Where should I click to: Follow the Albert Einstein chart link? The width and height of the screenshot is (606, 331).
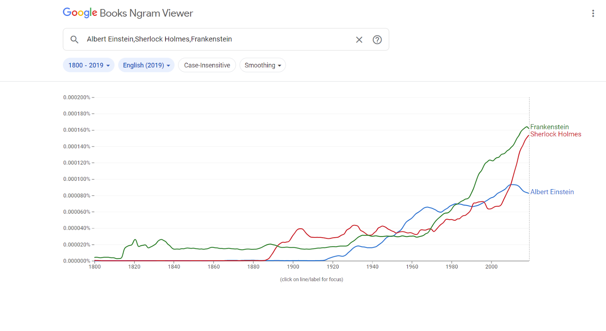551,192
